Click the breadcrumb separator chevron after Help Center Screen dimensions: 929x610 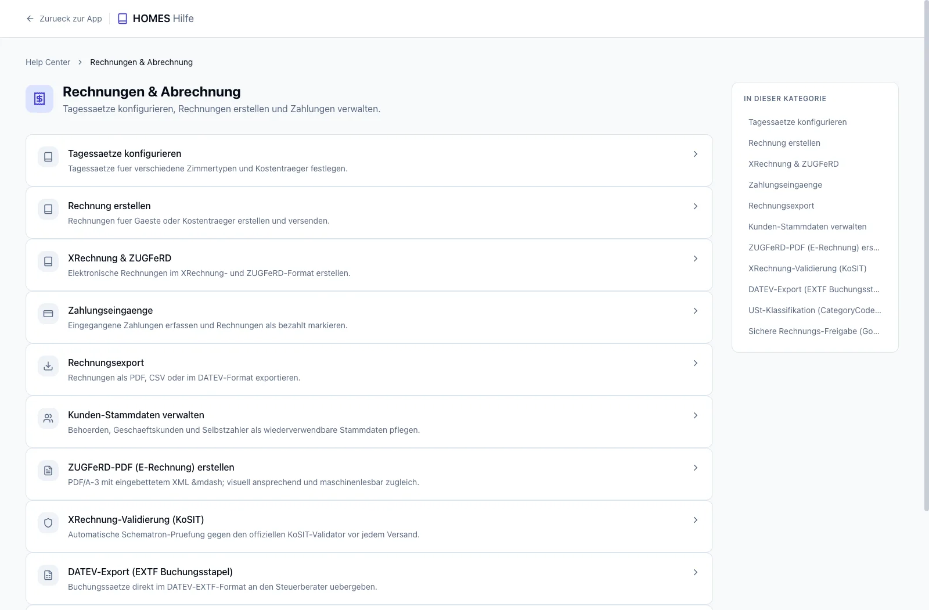[80, 62]
